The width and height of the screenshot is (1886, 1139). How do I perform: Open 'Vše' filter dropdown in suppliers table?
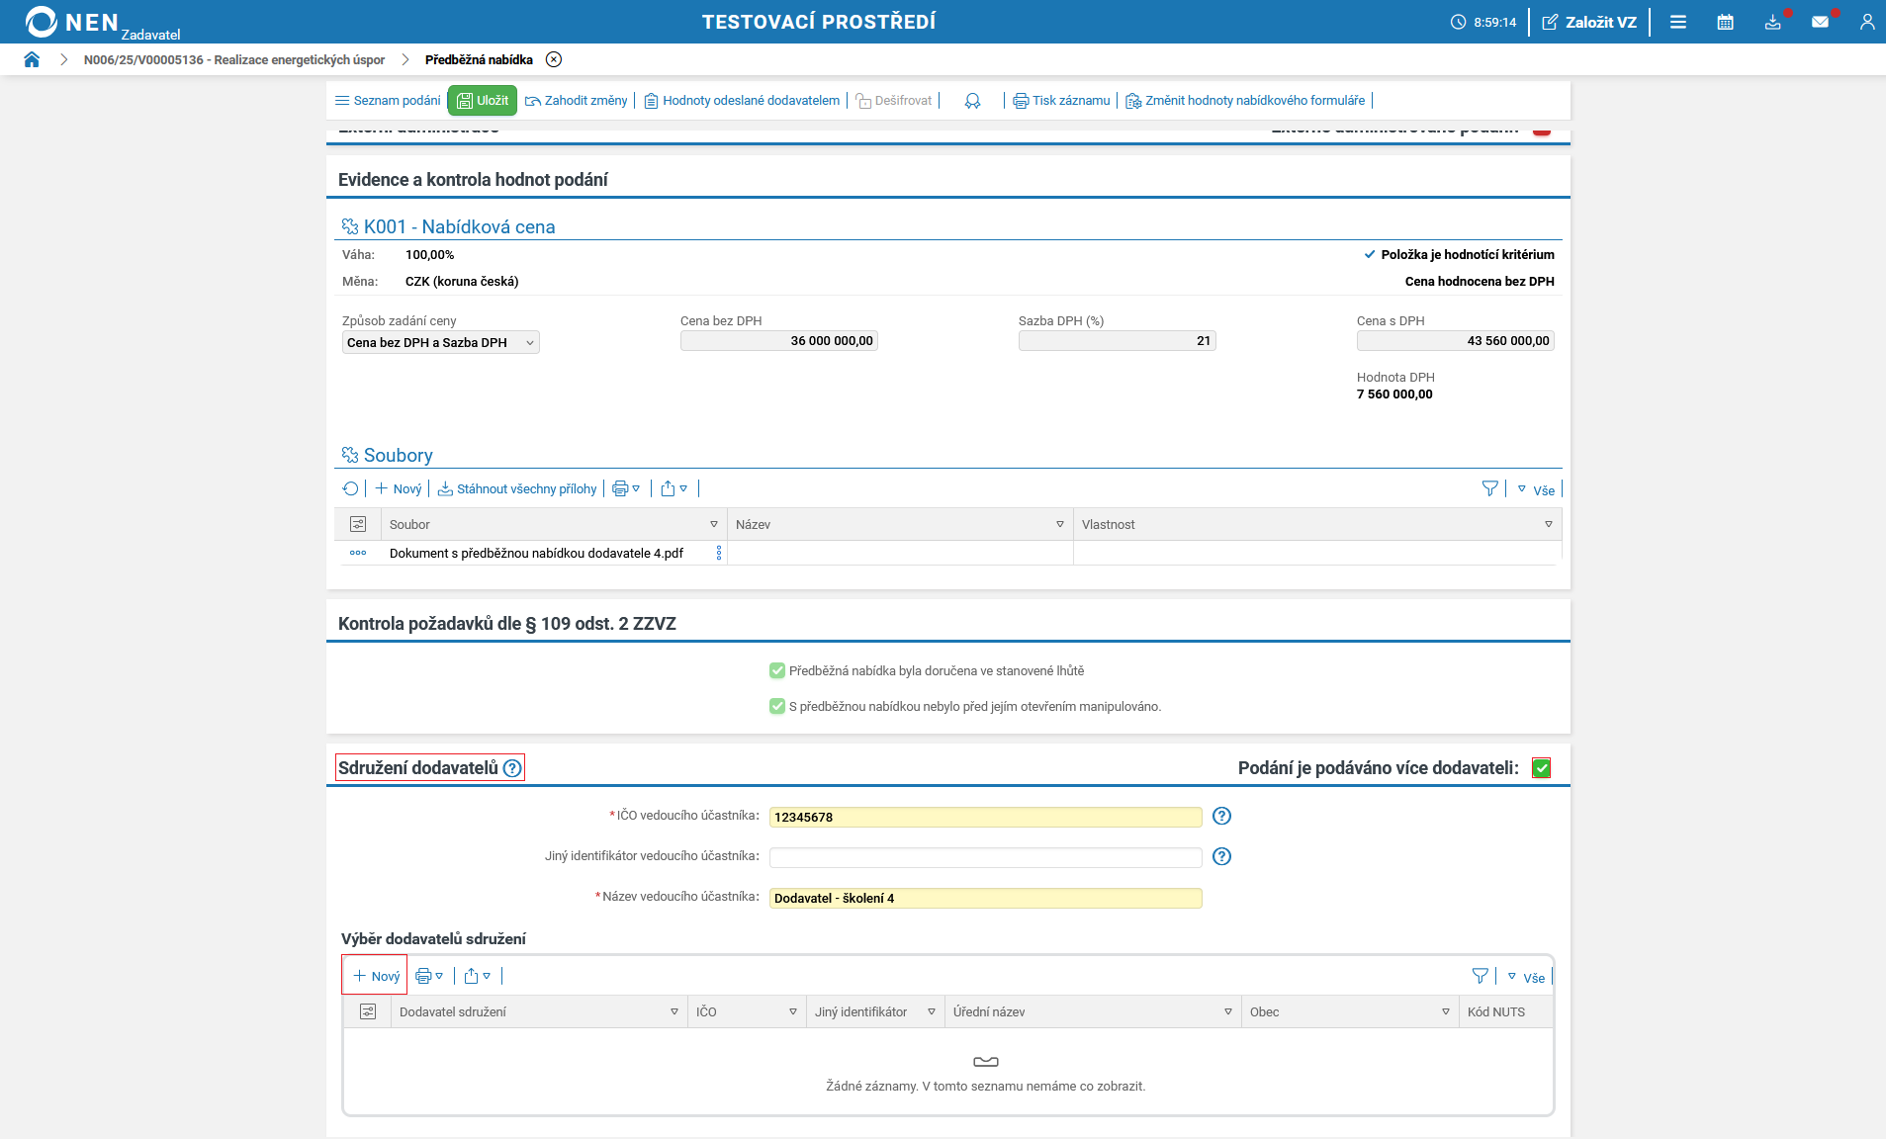[x=1526, y=977]
